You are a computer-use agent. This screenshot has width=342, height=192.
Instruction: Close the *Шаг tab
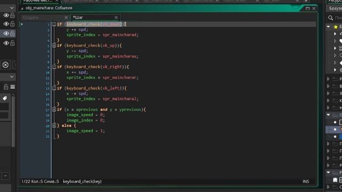pyautogui.click(x=116, y=18)
